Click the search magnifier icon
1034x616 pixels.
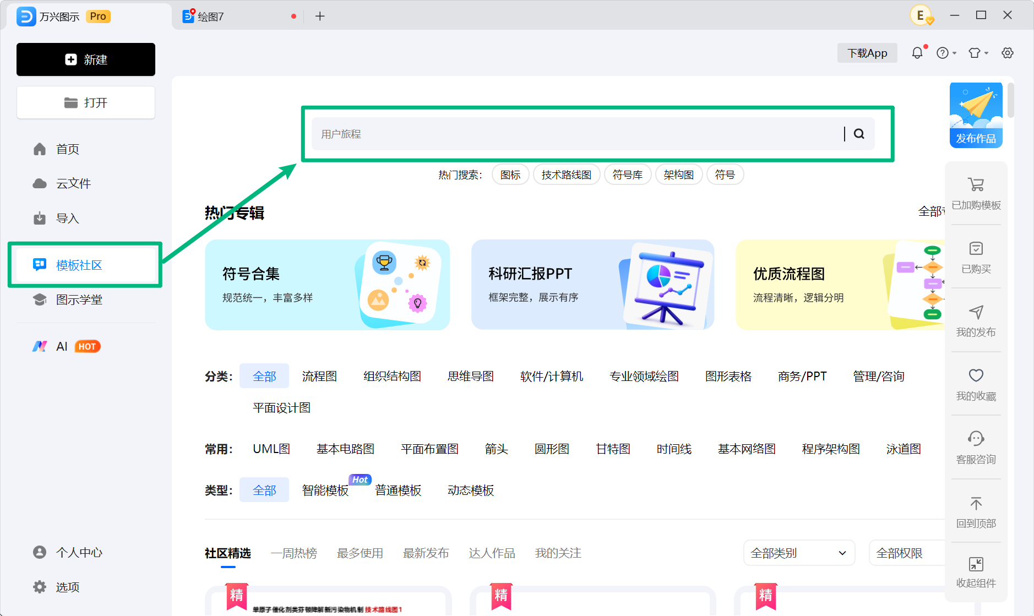pos(859,134)
